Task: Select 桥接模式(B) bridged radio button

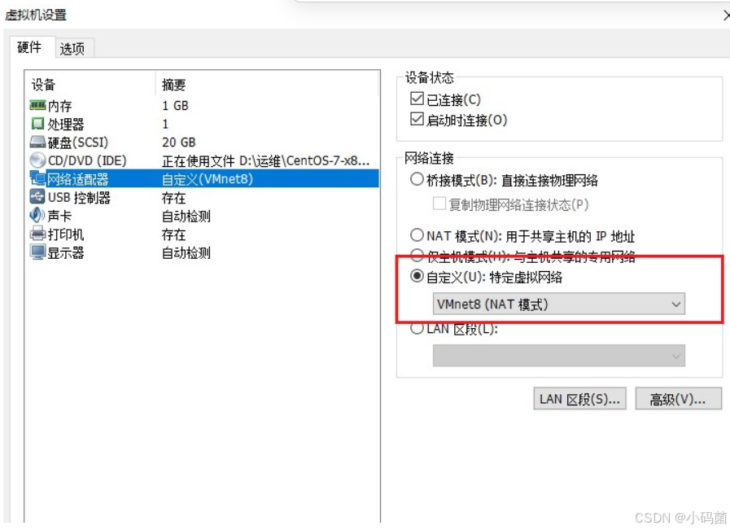Action: [417, 179]
